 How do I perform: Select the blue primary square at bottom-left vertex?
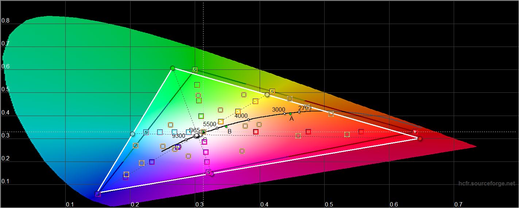pyautogui.click(x=98, y=194)
